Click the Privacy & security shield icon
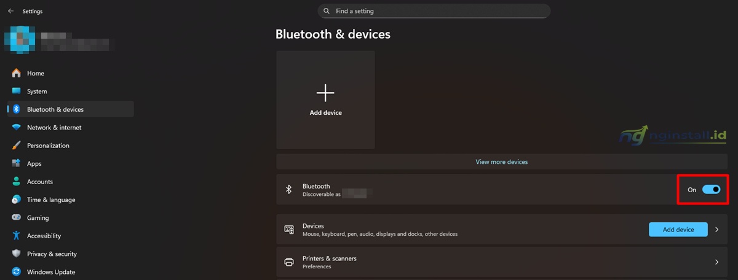This screenshot has width=738, height=280. [x=16, y=254]
